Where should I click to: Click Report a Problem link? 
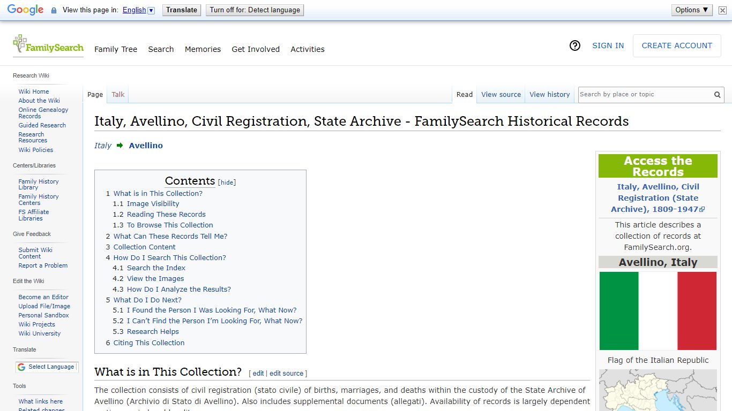pyautogui.click(x=43, y=265)
